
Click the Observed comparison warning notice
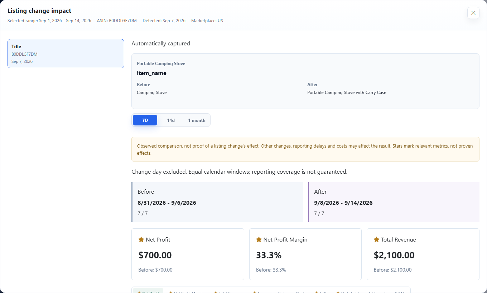coord(305,149)
